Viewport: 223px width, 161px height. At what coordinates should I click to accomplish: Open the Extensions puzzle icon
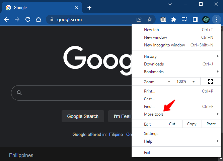pos(174,19)
